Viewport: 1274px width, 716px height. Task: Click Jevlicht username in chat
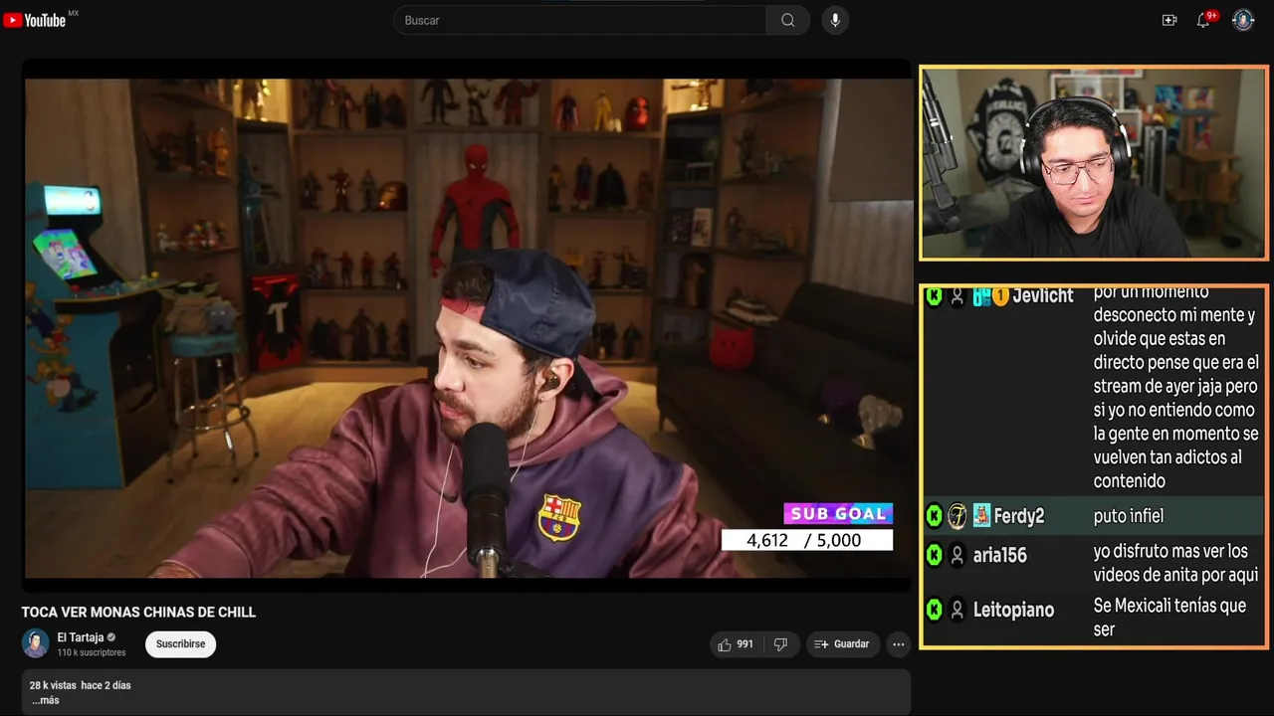click(x=1043, y=295)
